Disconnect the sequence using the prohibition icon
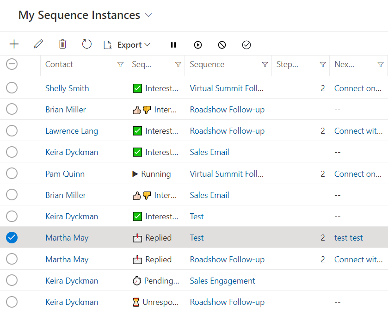Screen dimensions: 388x328 click(x=222, y=44)
